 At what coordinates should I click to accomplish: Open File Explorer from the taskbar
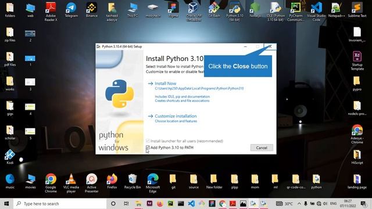click(x=138, y=204)
